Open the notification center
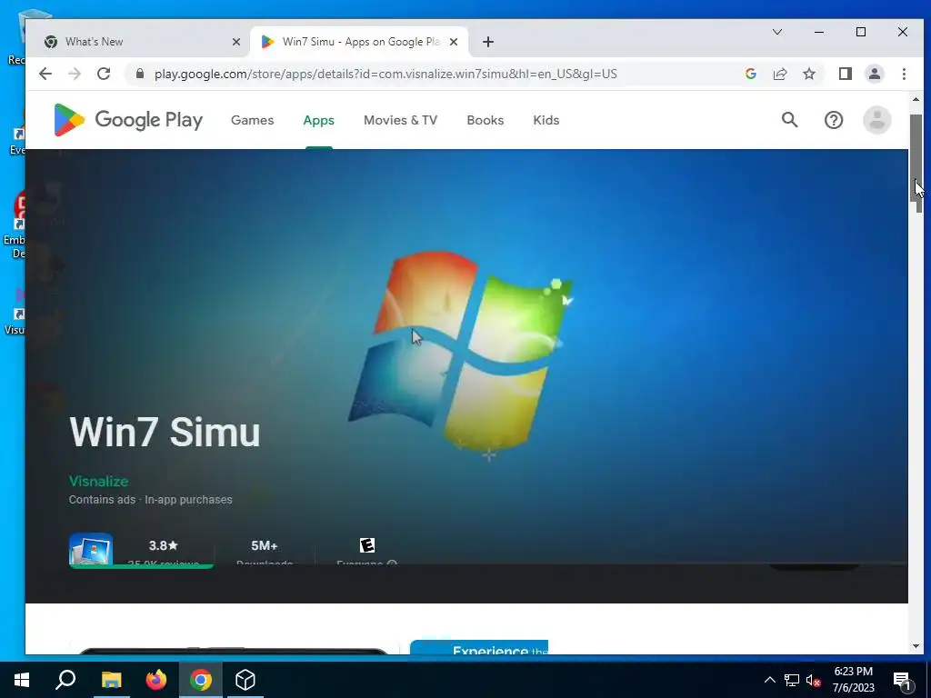This screenshot has width=931, height=698. (902, 680)
